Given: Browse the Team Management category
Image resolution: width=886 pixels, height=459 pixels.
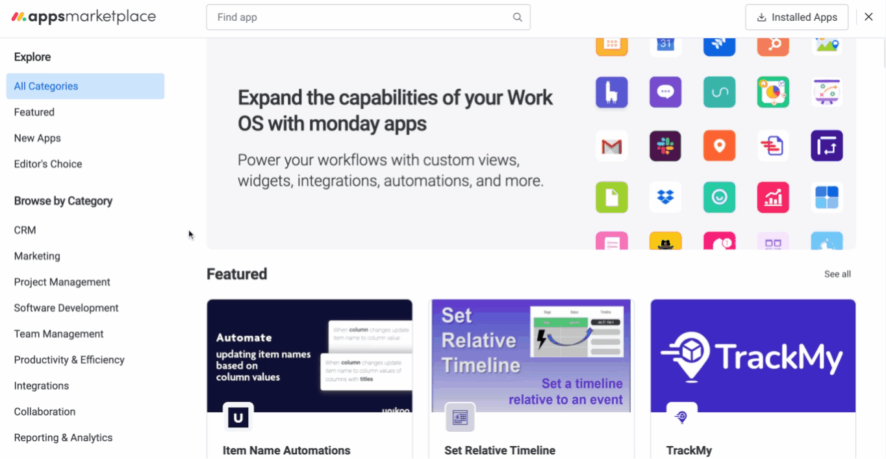Looking at the screenshot, I should (59, 334).
